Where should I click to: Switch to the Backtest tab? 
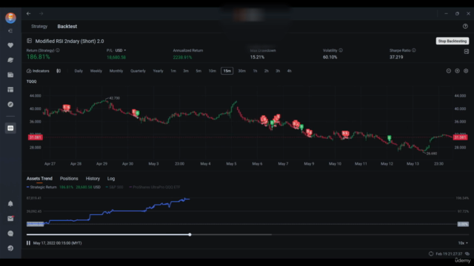[67, 27]
